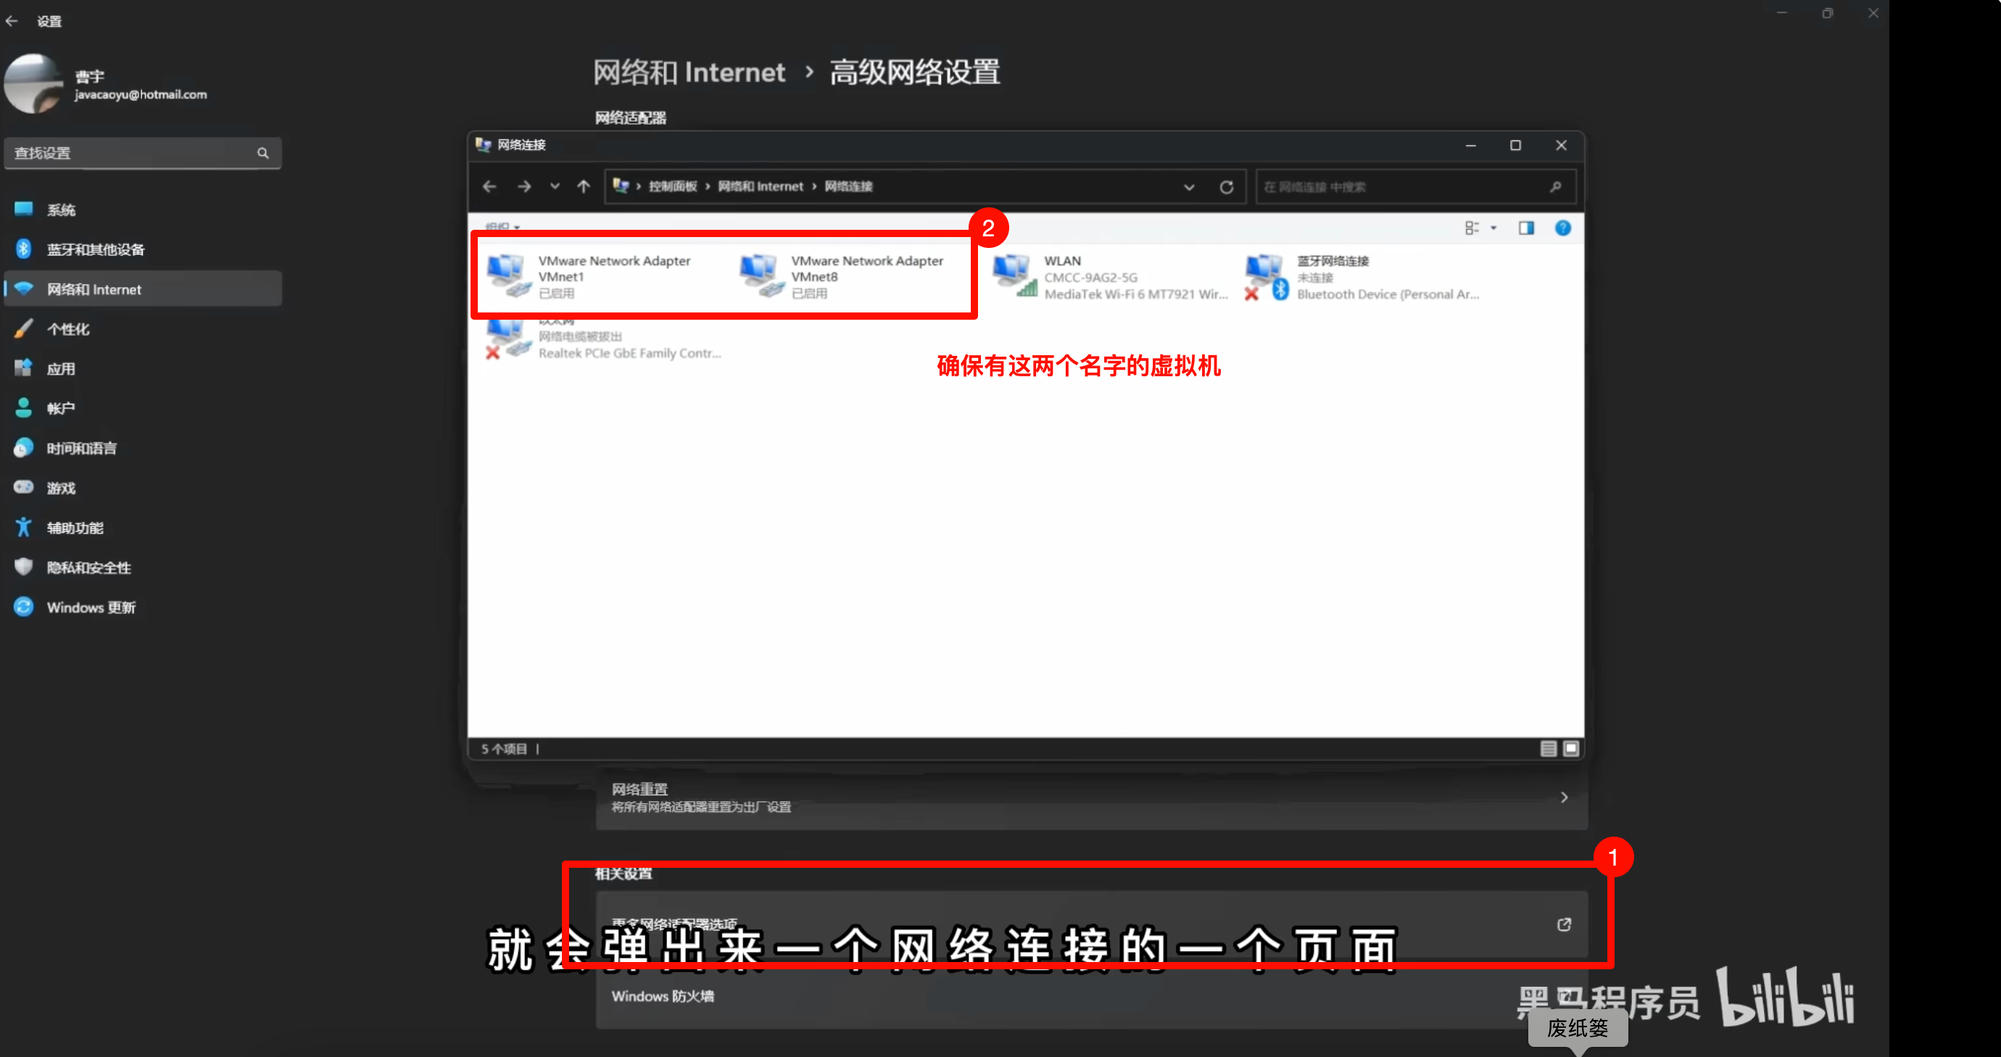This screenshot has height=1057, width=2001.
Task: Click Network and Internet breadcrumb heading
Action: point(689,73)
